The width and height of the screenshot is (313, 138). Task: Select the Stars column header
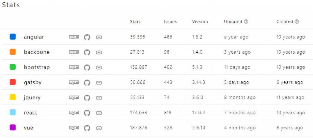pyautogui.click(x=135, y=22)
